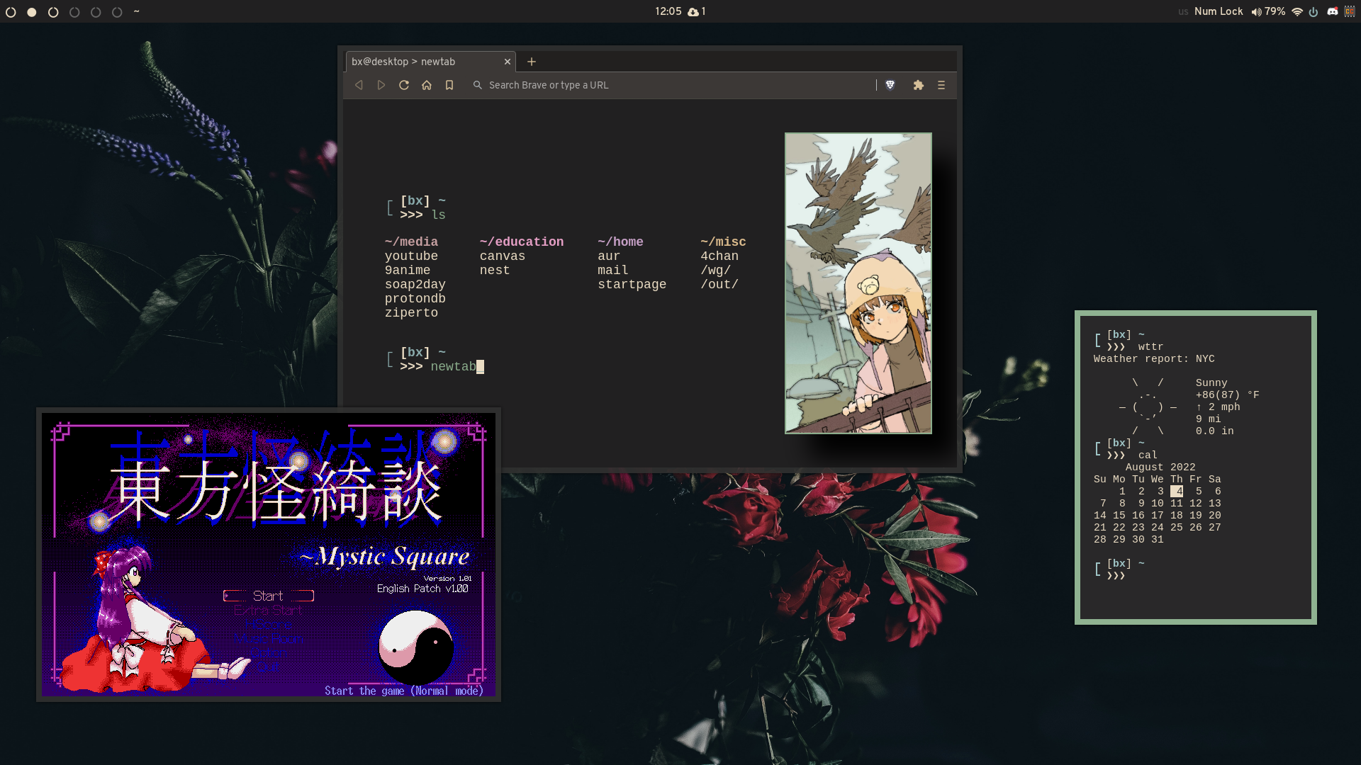Viewport: 1361px width, 765px height.
Task: Click 'Weather report: NYC' in terminal
Action: (1154, 358)
